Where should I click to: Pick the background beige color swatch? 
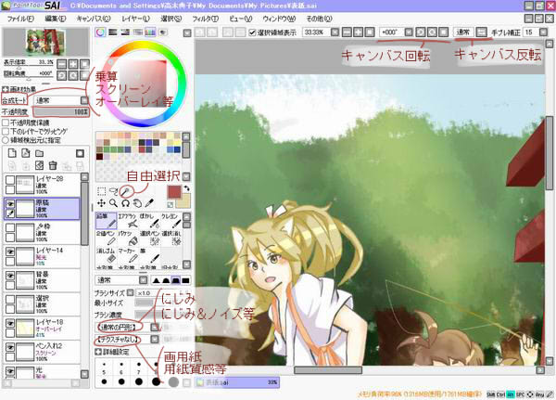184,201
